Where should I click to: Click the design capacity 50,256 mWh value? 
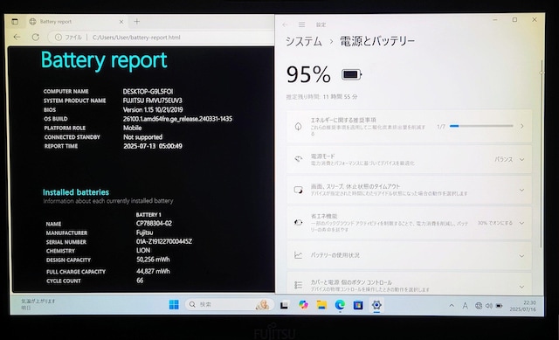pos(153,260)
